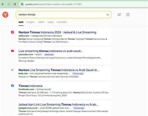The width and height of the screenshot is (148, 116).
Task: Click the bola.net favicon icon
Action: [12, 70]
